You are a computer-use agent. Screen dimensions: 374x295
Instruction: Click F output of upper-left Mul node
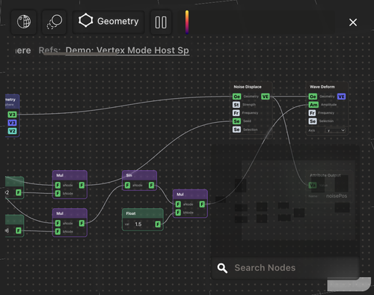[82, 185]
